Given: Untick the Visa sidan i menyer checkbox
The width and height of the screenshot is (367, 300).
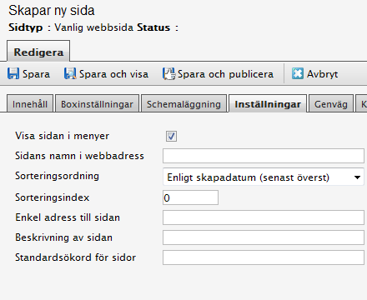Looking at the screenshot, I should pyautogui.click(x=171, y=137).
